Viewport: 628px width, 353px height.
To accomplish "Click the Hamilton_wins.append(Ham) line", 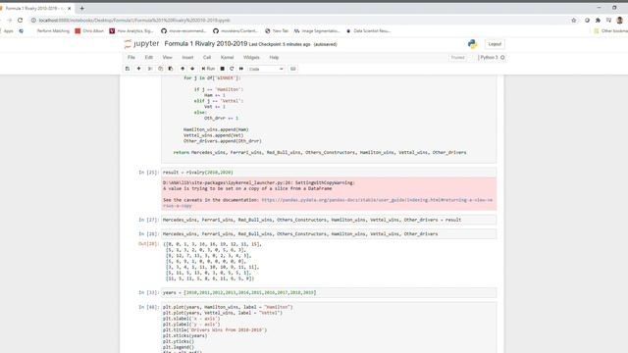I will 216,129.
